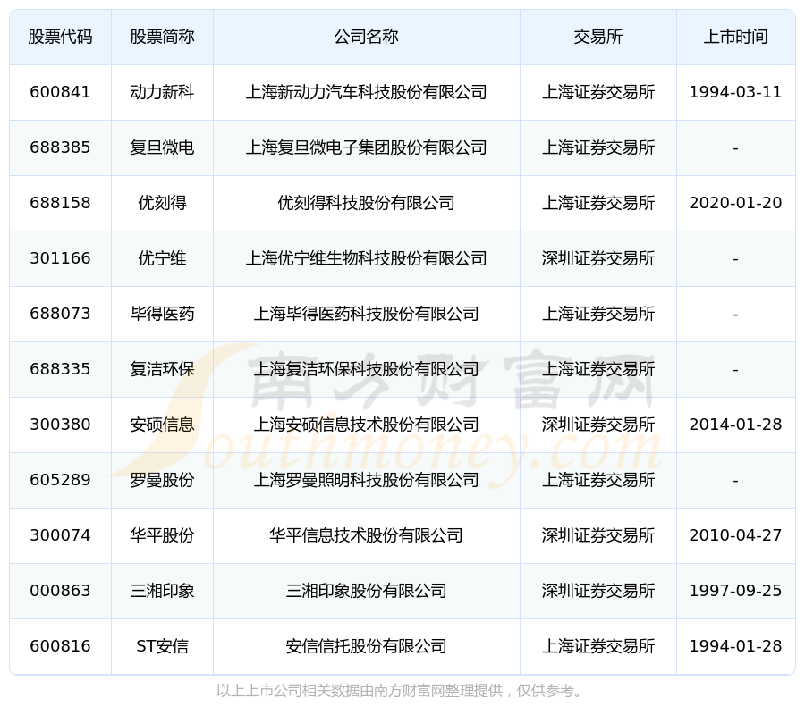Click the 公司名称 column header
805x715 pixels.
(x=366, y=37)
